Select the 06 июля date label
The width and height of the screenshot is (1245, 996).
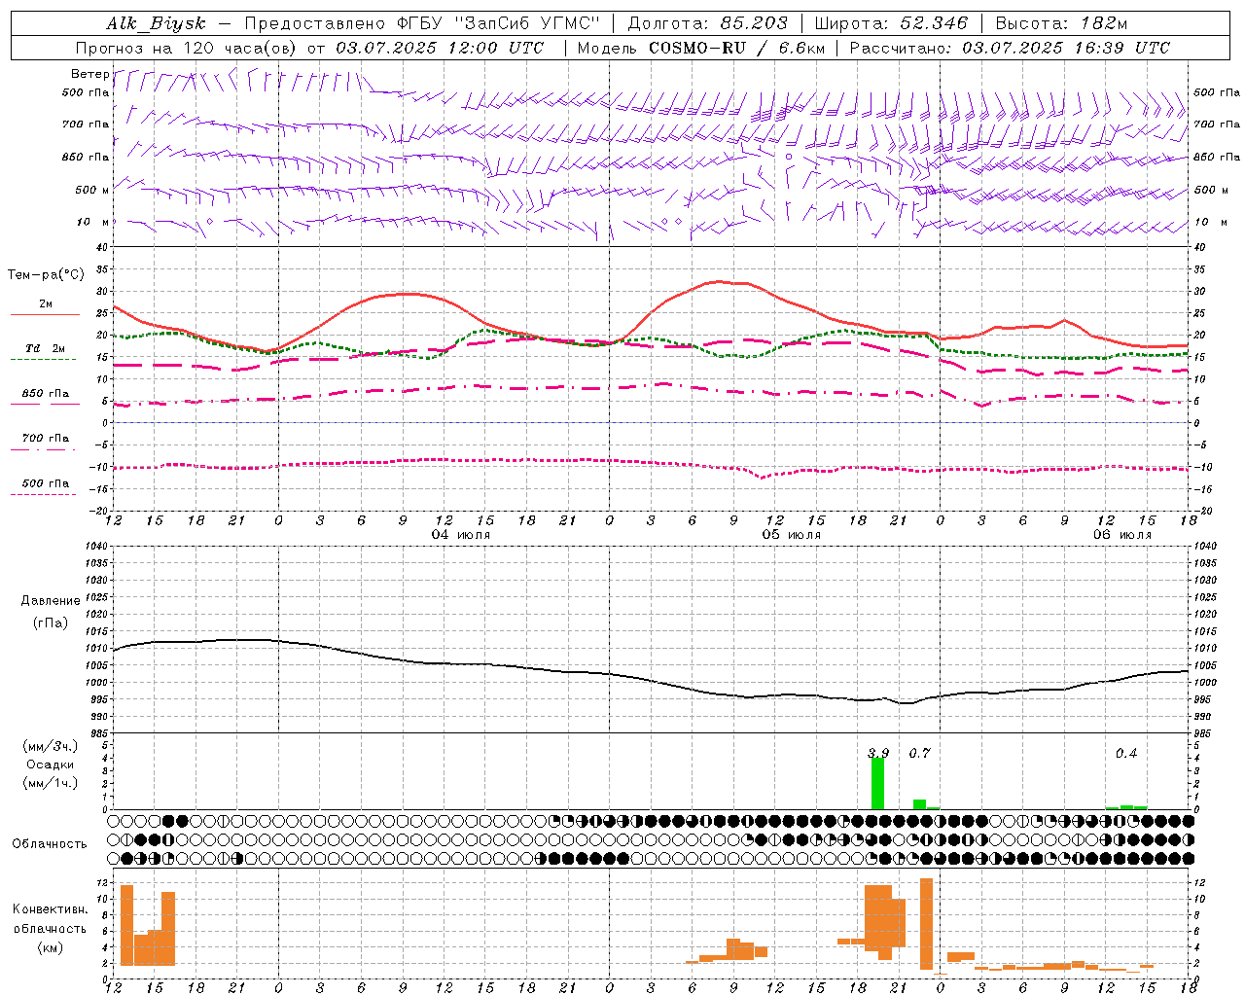1121,535
